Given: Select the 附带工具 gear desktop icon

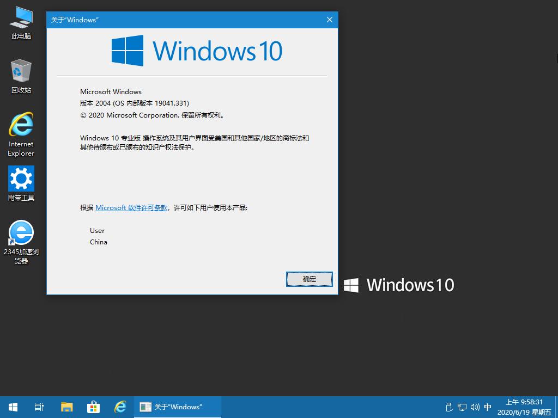Looking at the screenshot, I should point(21,184).
